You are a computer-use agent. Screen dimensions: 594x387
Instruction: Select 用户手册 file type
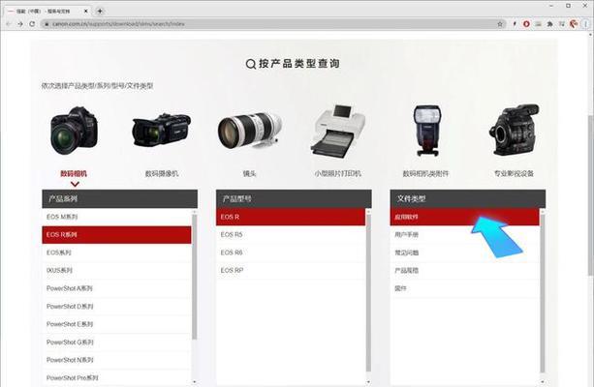coord(465,235)
